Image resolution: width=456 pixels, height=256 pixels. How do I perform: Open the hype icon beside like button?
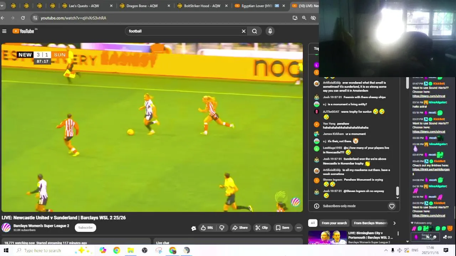pos(193,228)
